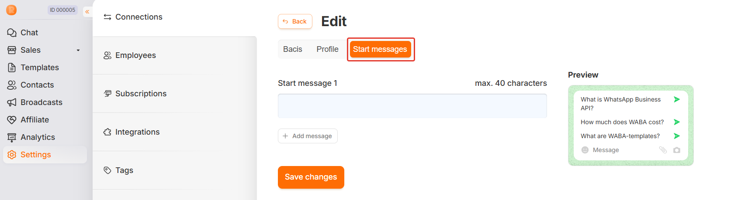Expand the Sales submenu arrow
This screenshot has height=200, width=755.
pos(78,50)
